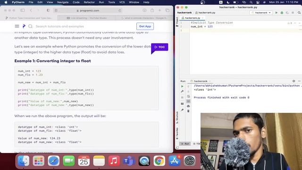Print the Run console output
This screenshot has width=302, height=170.
tap(188, 106)
